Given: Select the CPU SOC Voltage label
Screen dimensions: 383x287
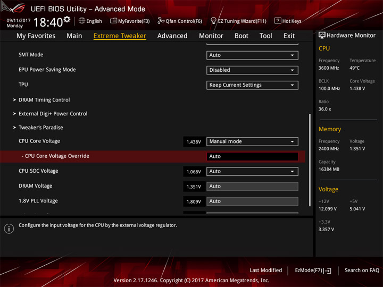Looking at the screenshot, I should pos(38,171).
